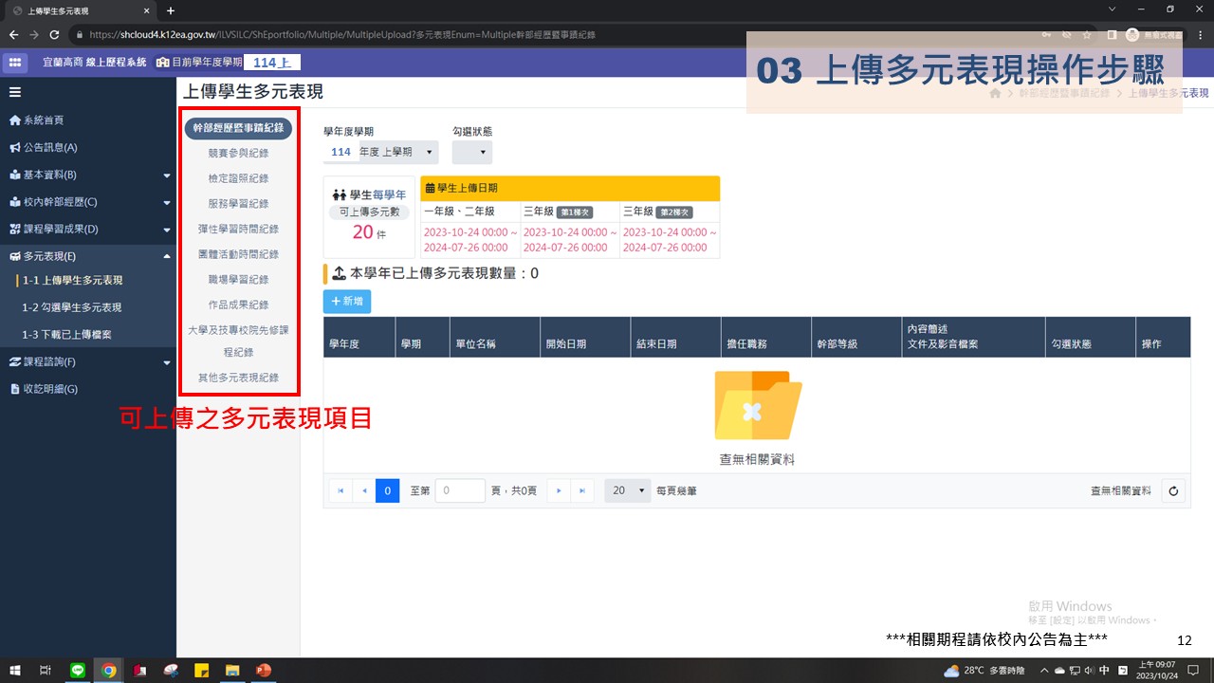Open PowerPoint from the taskbar
This screenshot has height=683, width=1214.
click(264, 670)
